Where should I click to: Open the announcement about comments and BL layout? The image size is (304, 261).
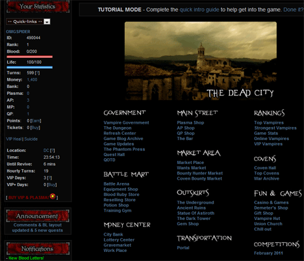pos(38,228)
